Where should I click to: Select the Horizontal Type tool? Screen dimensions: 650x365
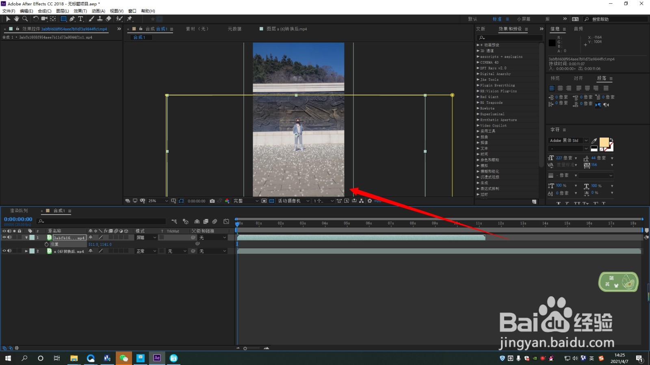coord(80,19)
